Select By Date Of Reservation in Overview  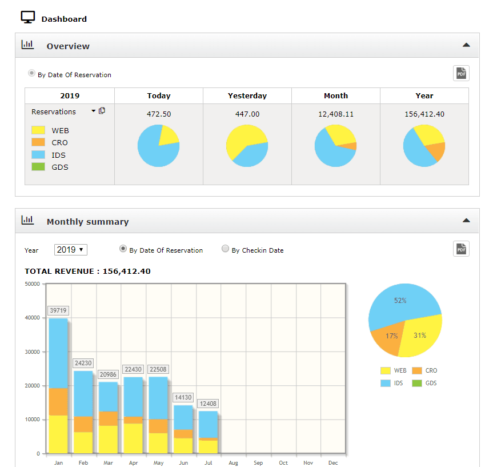[x=33, y=73]
